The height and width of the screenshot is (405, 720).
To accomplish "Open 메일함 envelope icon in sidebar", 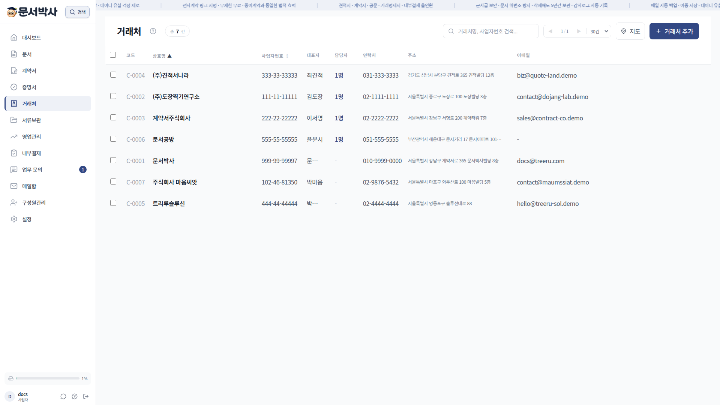I will [14, 186].
